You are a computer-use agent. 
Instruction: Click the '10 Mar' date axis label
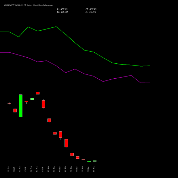coord(71,169)
